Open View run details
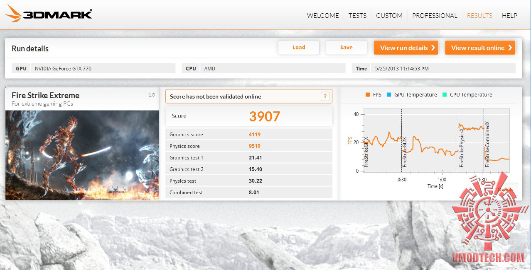 [x=406, y=48]
